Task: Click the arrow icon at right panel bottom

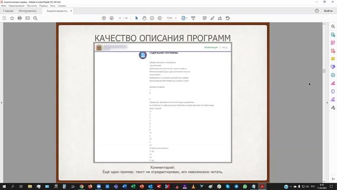Action: pos(333,179)
